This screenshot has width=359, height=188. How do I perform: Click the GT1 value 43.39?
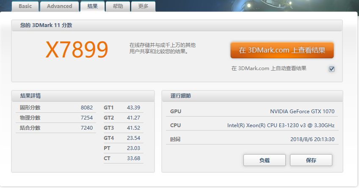pos(133,108)
